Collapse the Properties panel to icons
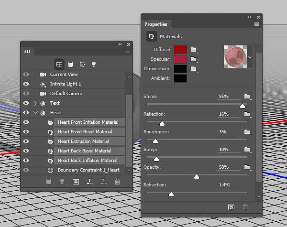Screen dimensions: 287x227 point(250,17)
